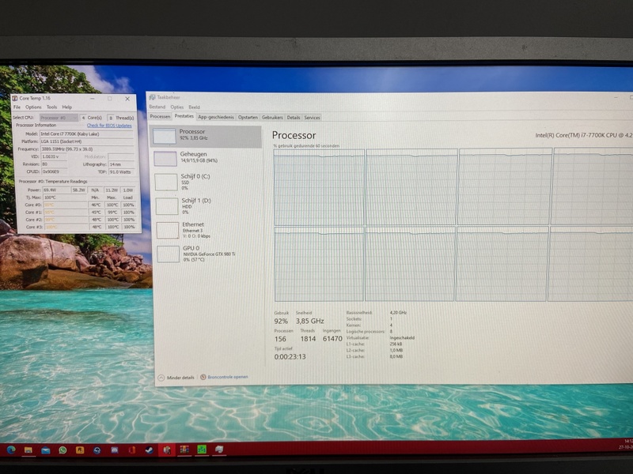633x474 pixels.
Task: Open Steam from the taskbar
Action: 149,450
